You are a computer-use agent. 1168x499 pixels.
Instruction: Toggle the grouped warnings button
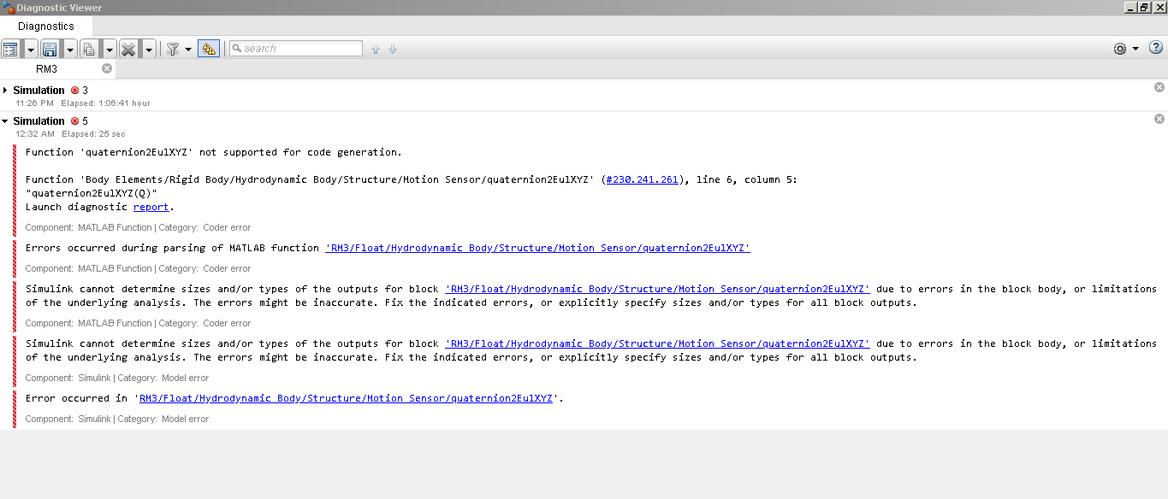click(x=208, y=49)
